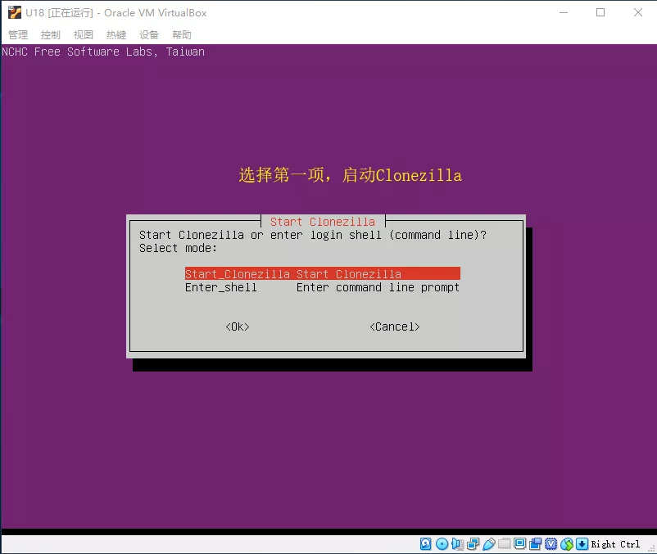Image resolution: width=657 pixels, height=554 pixels.
Task: Click the Start Clonezilla dialog title
Action: [323, 221]
